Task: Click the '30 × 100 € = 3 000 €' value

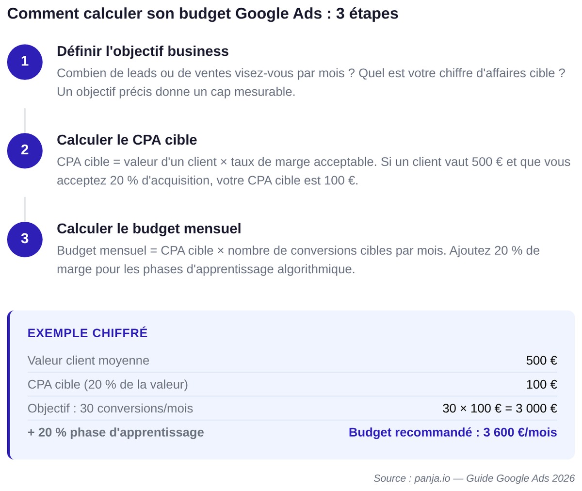Action: (x=500, y=409)
